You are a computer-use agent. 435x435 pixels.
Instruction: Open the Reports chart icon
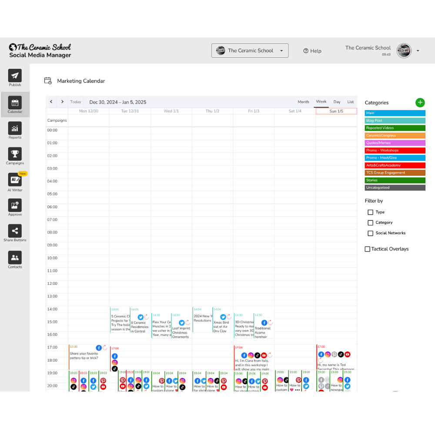pos(15,128)
